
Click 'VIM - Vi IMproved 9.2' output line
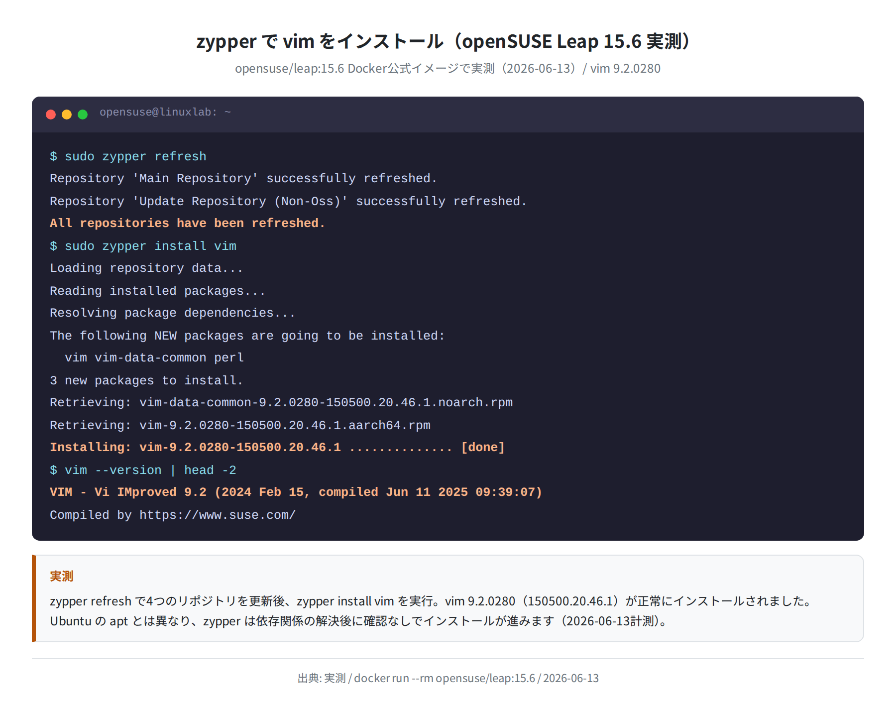pos(296,492)
